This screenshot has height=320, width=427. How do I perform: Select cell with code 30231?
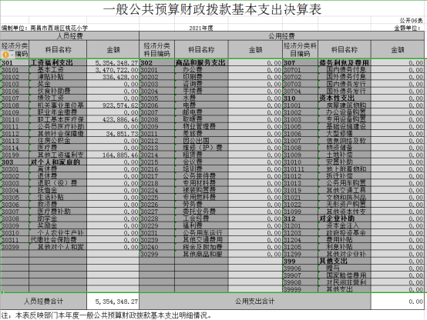156,233
